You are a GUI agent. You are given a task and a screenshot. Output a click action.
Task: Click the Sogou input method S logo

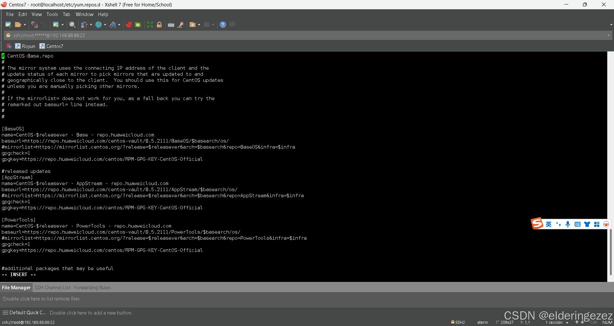pos(537,223)
